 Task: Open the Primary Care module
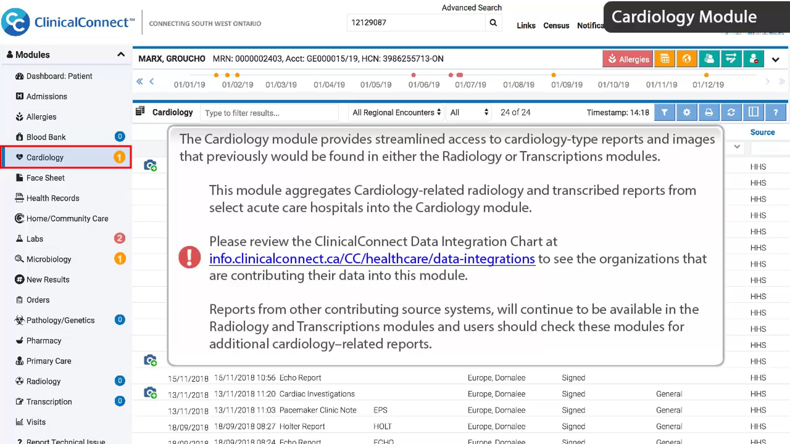(66, 361)
